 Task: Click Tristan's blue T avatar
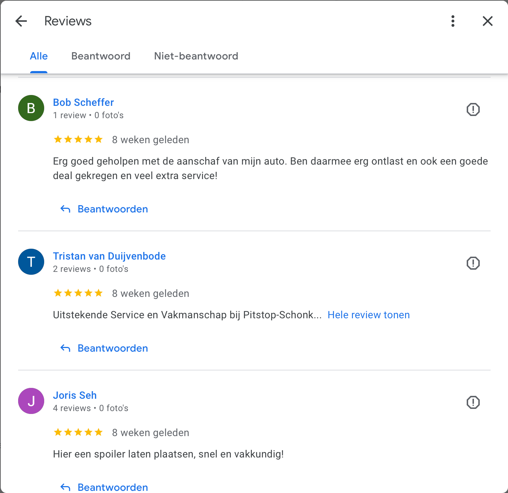pyautogui.click(x=31, y=262)
